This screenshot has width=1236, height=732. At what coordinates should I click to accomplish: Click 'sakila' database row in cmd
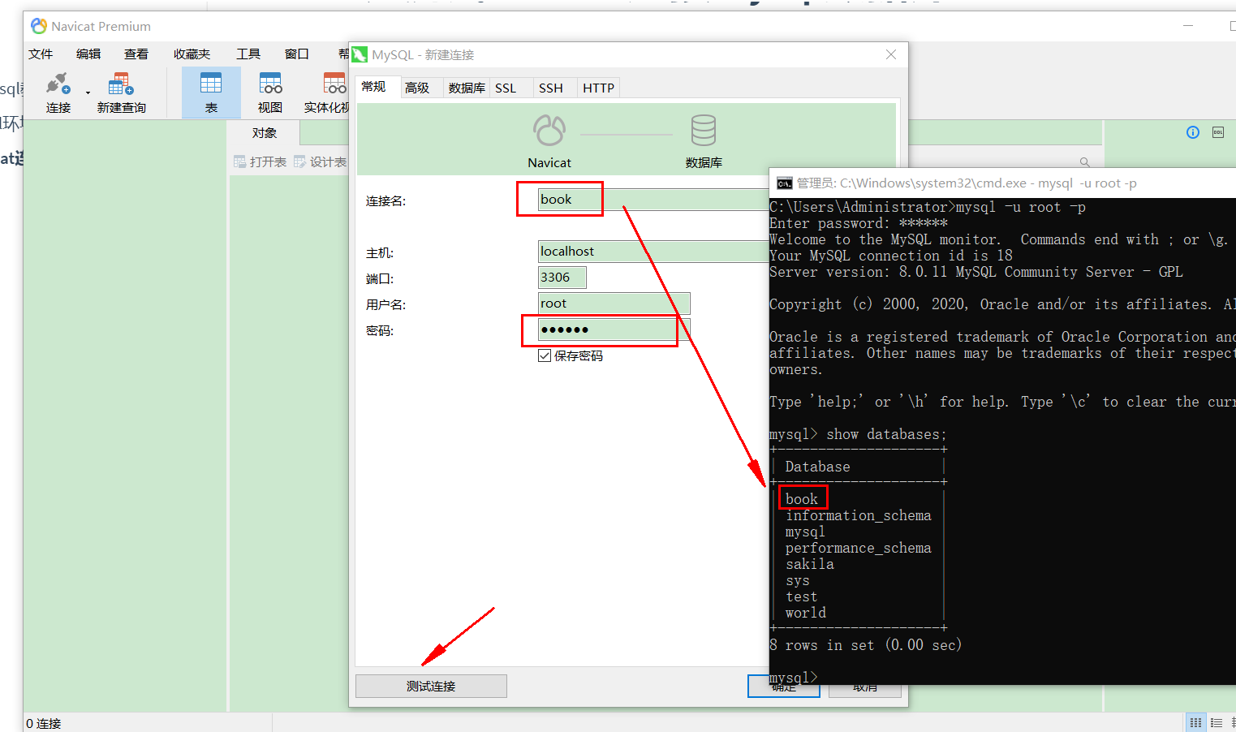tap(809, 564)
